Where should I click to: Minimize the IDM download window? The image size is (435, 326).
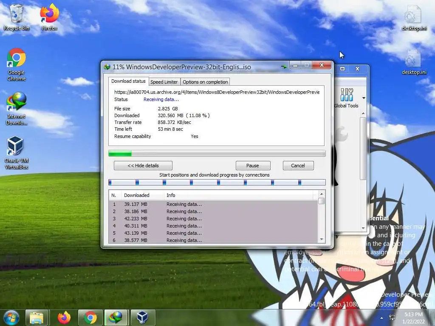[296, 65]
